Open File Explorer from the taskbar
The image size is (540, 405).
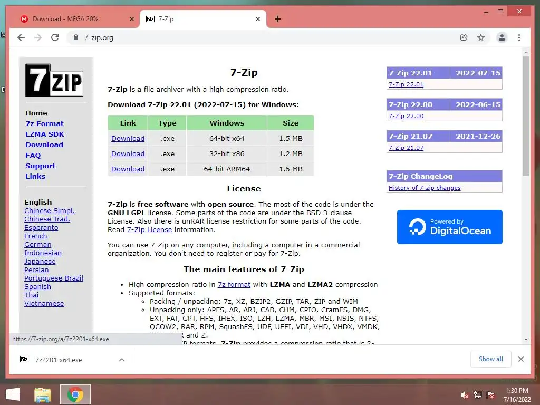[x=43, y=394]
